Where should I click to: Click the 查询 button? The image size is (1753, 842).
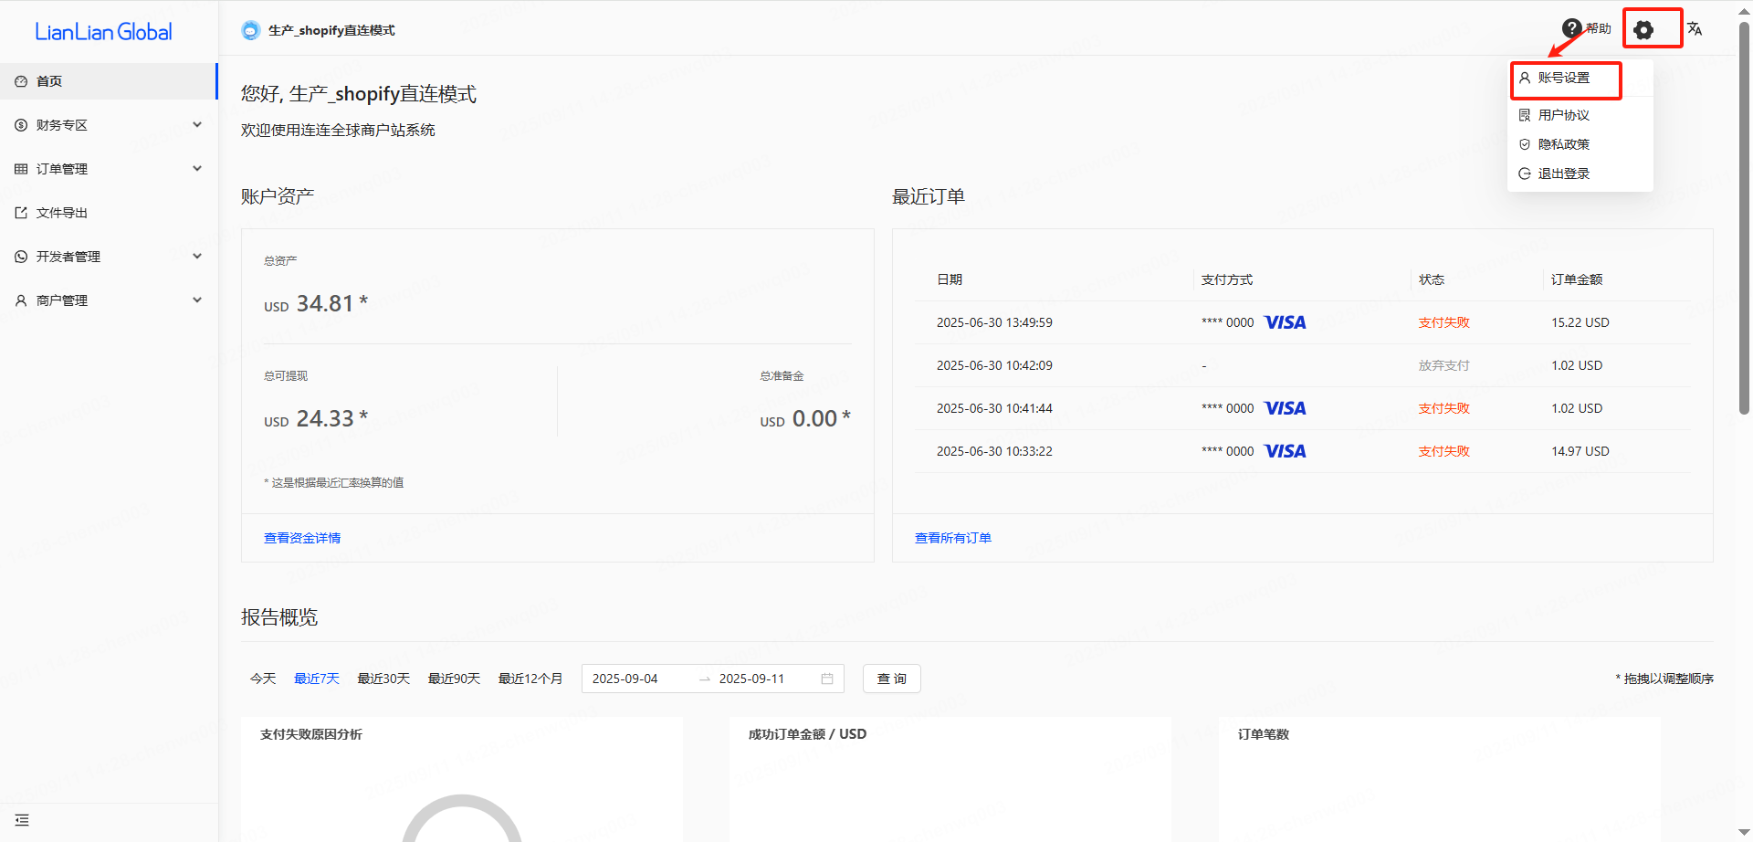[x=891, y=679]
